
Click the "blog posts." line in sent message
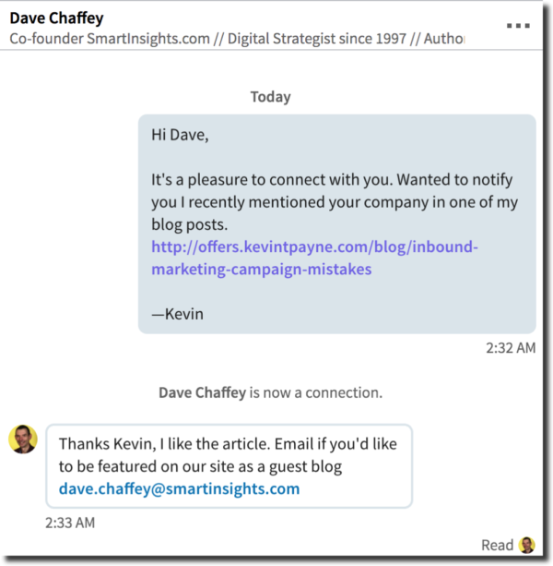pos(189,224)
